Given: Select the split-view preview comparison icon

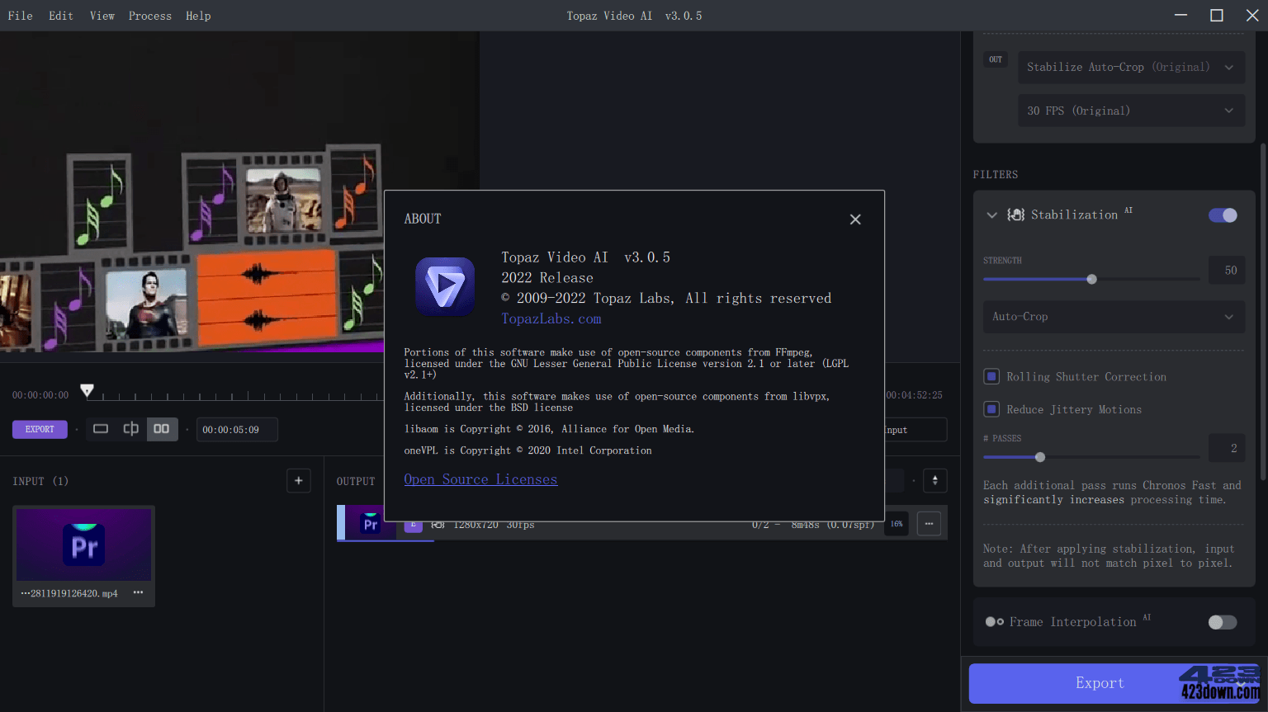Looking at the screenshot, I should pyautogui.click(x=130, y=429).
